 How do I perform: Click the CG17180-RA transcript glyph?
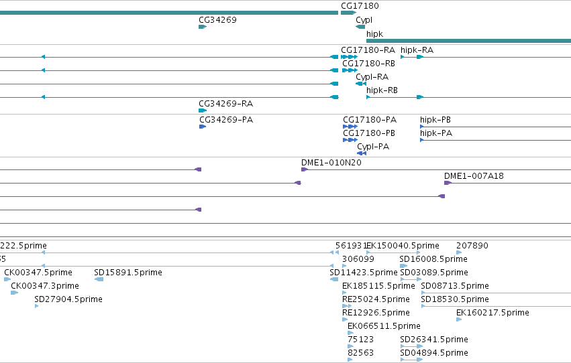coord(349,57)
